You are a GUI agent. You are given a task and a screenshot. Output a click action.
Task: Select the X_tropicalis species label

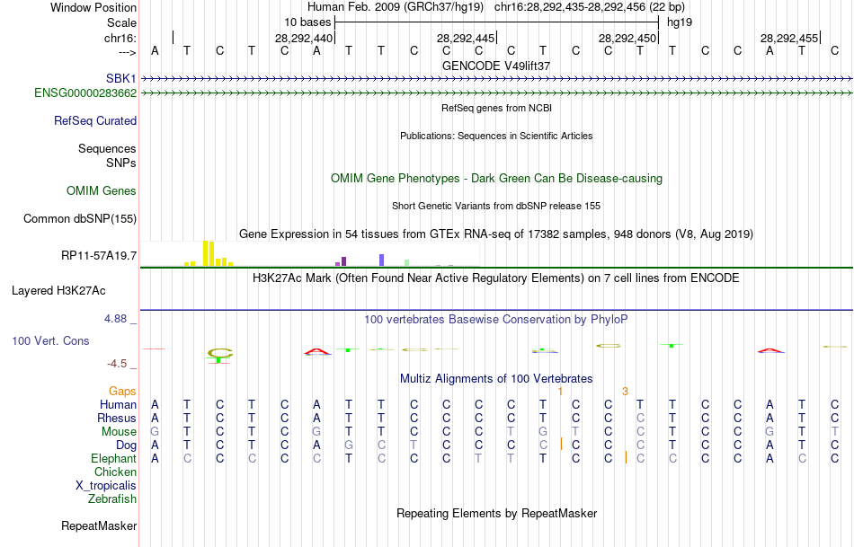pos(106,486)
